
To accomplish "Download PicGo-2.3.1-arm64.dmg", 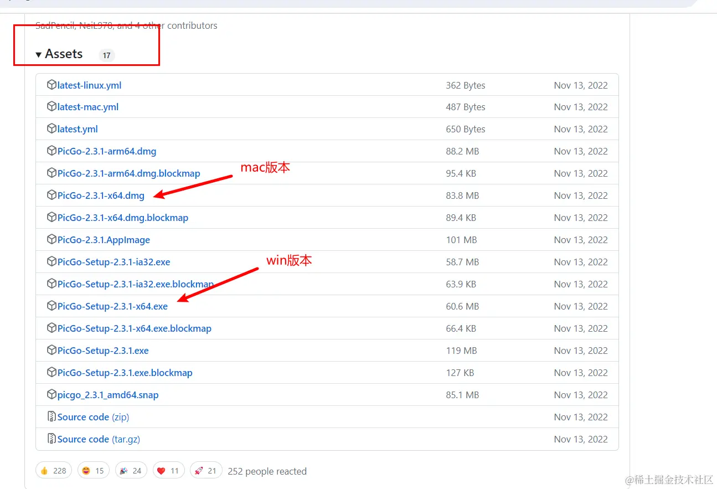I will [x=107, y=151].
